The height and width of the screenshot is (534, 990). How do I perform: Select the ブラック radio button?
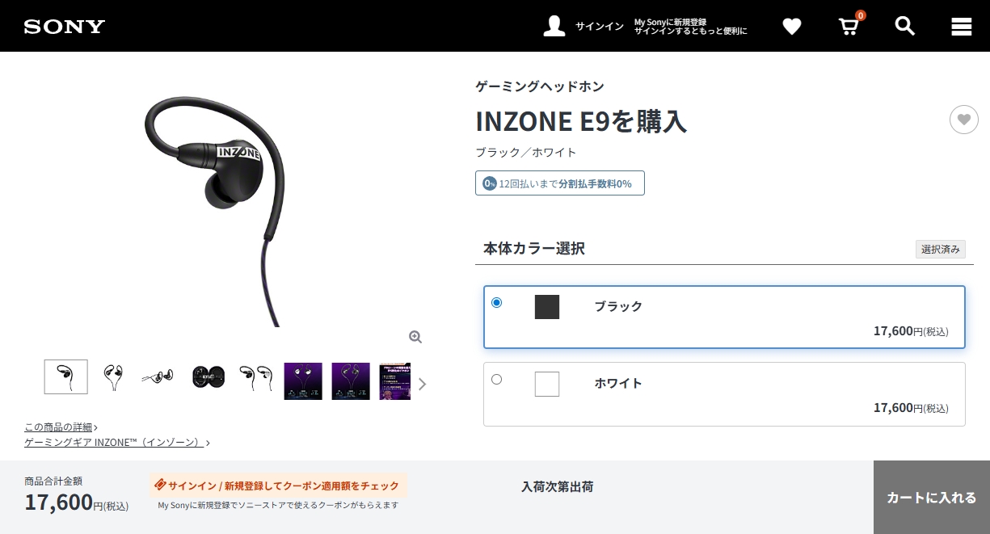(496, 303)
